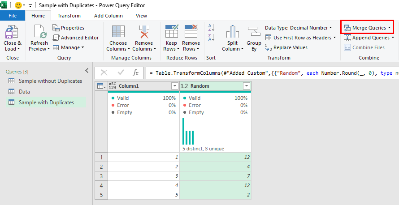399x205 pixels.
Task: Open the Random column filter dropdown
Action: [x=247, y=86]
